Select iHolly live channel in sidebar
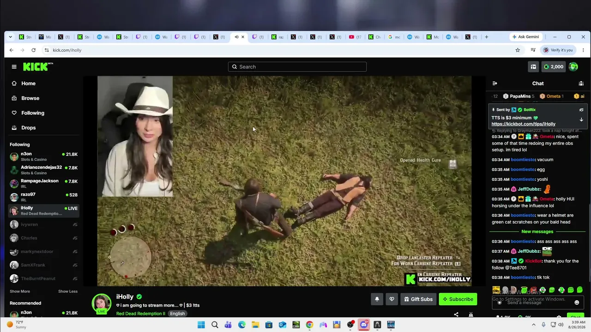The width and height of the screenshot is (591, 332). (44, 211)
